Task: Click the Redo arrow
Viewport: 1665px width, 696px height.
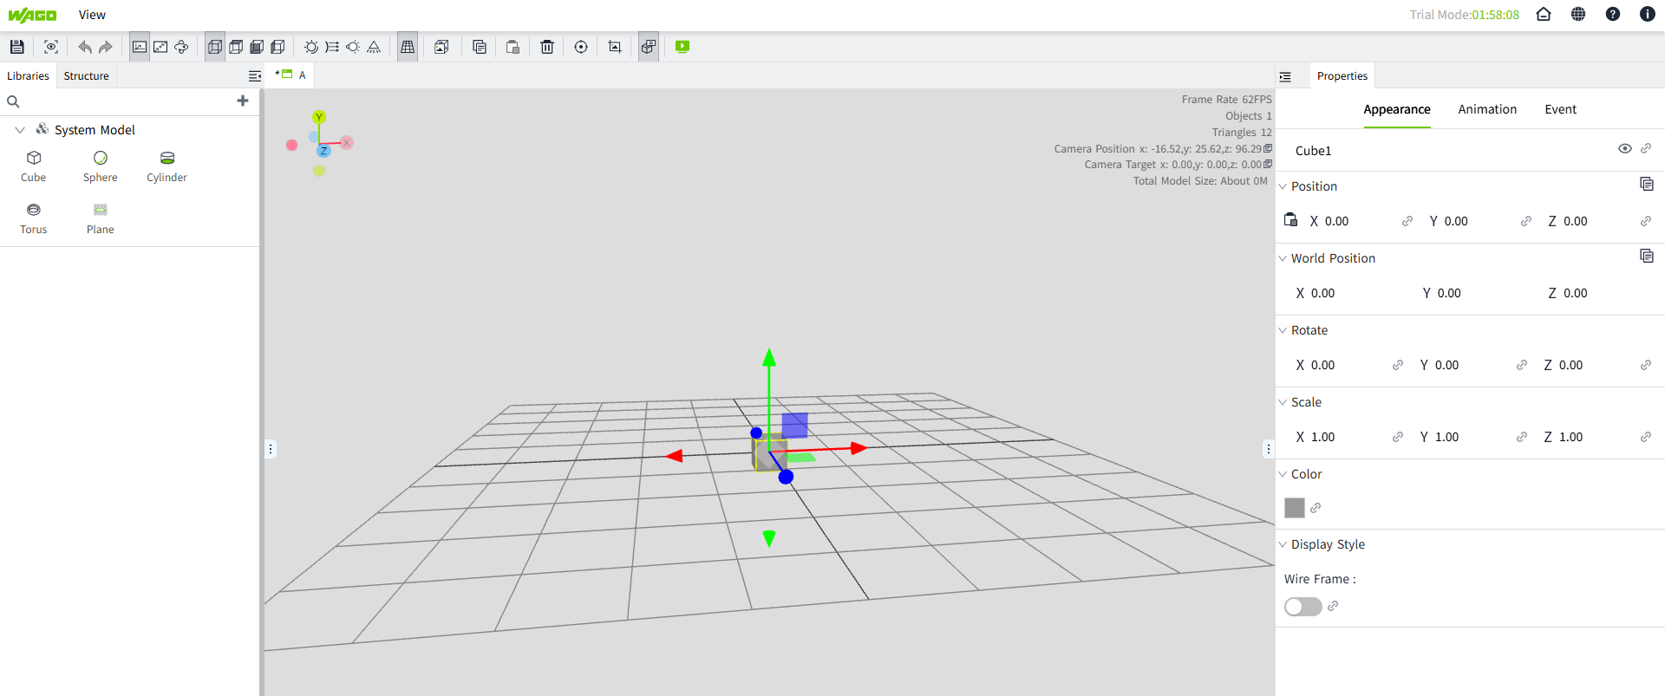Action: pos(106,47)
